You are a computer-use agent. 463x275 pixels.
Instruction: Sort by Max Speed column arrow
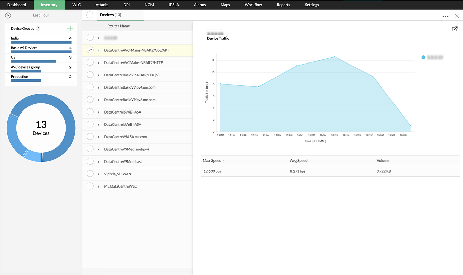click(223, 161)
